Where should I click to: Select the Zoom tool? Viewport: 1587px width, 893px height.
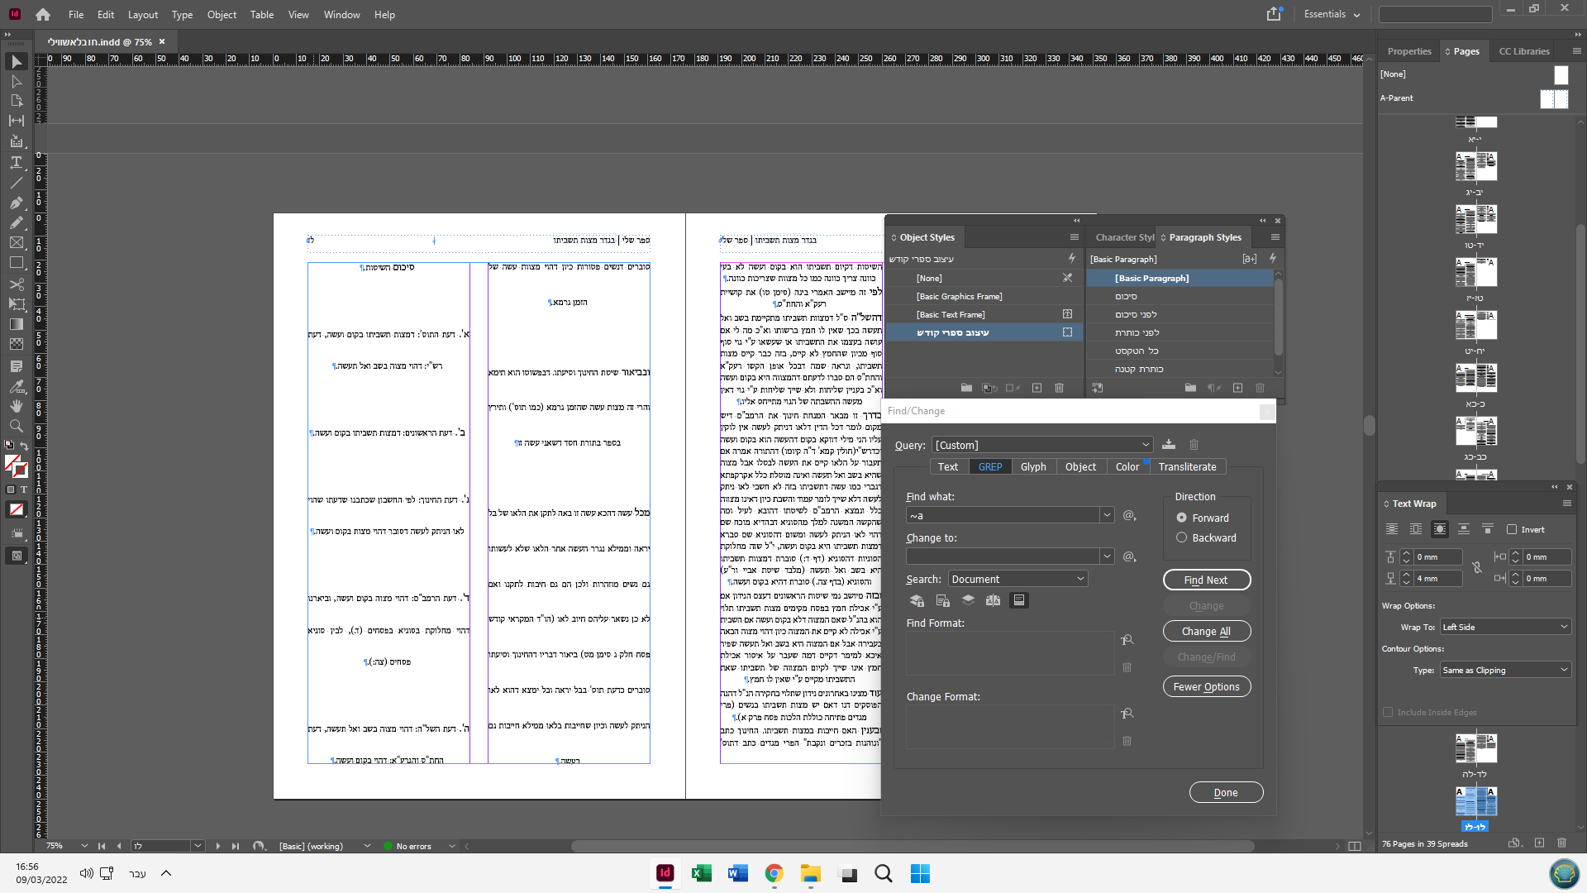click(16, 426)
